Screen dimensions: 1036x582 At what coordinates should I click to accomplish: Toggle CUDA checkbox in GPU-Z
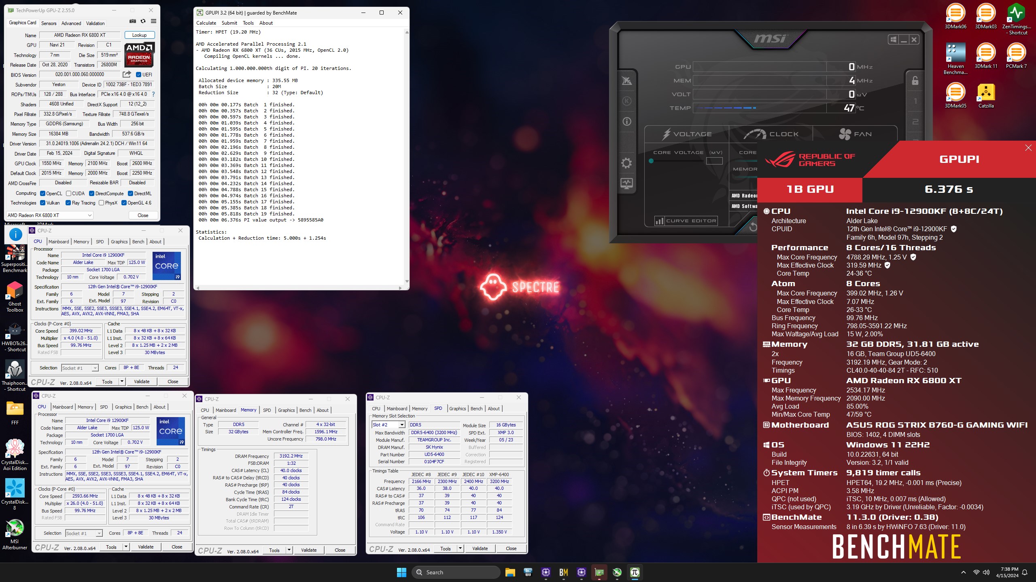[x=68, y=194]
